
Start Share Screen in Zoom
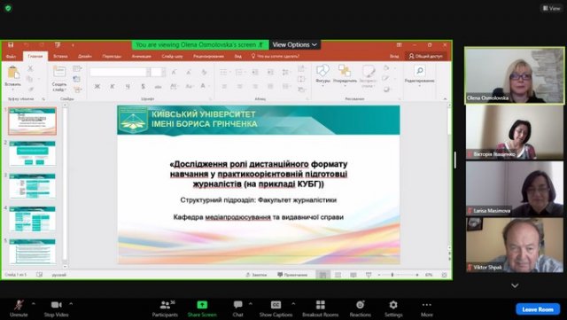pyautogui.click(x=202, y=308)
